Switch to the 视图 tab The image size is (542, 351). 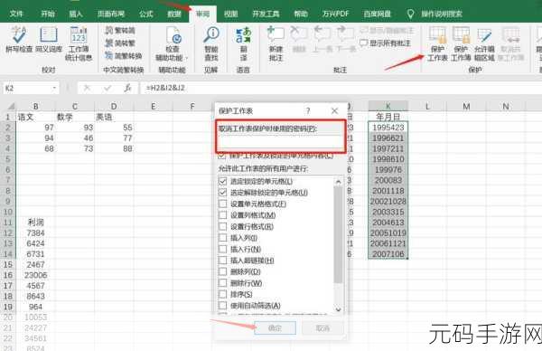point(230,14)
